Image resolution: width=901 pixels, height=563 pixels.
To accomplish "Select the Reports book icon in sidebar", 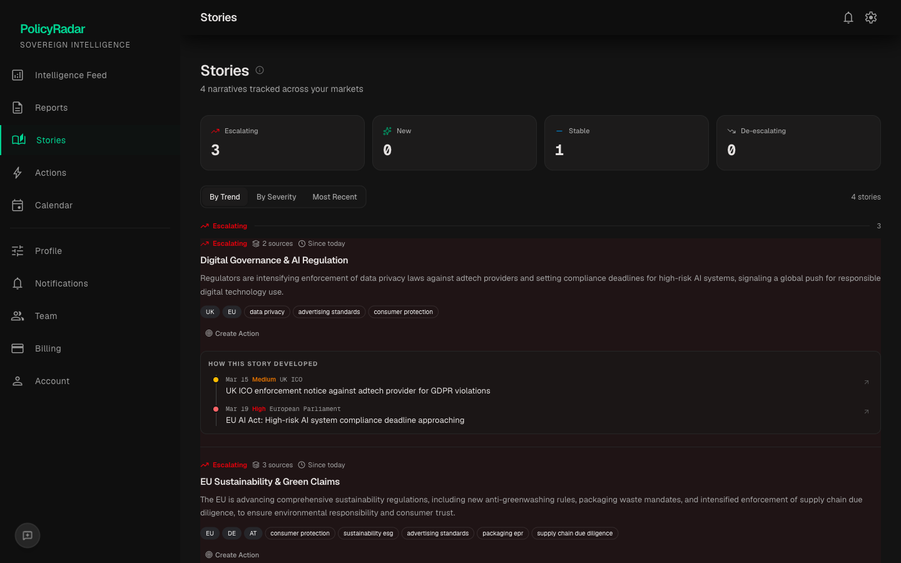I will (18, 108).
